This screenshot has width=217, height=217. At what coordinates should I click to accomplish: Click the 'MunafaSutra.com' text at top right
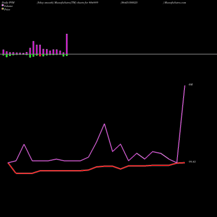(175, 3)
